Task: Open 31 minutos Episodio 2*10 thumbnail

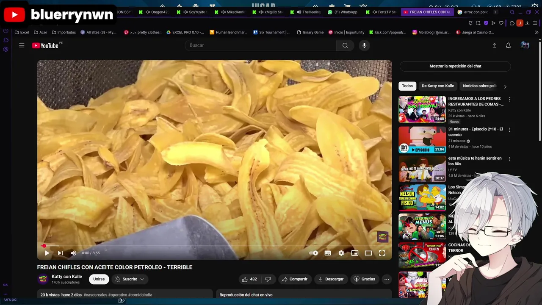Action: point(422,140)
